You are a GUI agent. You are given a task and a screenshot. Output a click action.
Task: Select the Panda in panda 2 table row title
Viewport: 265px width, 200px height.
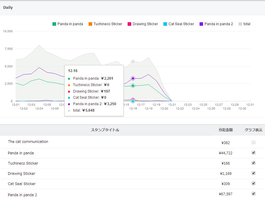coord(23,195)
